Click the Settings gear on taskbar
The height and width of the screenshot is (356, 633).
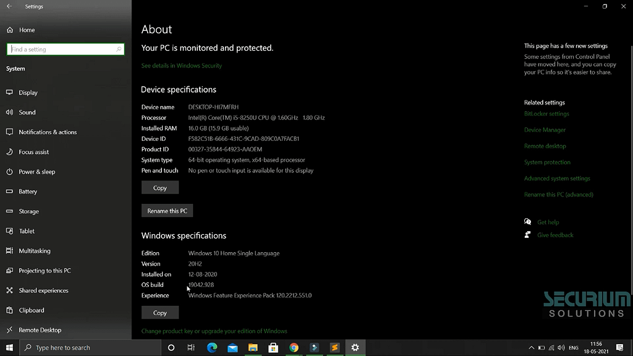coord(355,347)
